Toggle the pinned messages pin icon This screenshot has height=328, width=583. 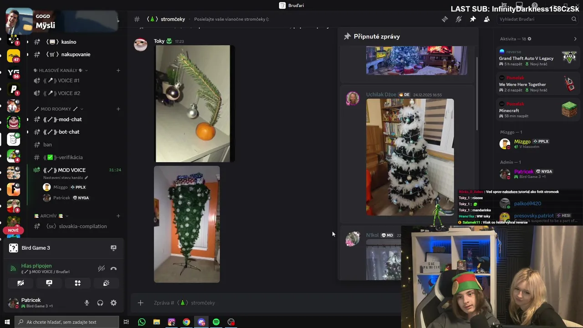click(x=473, y=19)
